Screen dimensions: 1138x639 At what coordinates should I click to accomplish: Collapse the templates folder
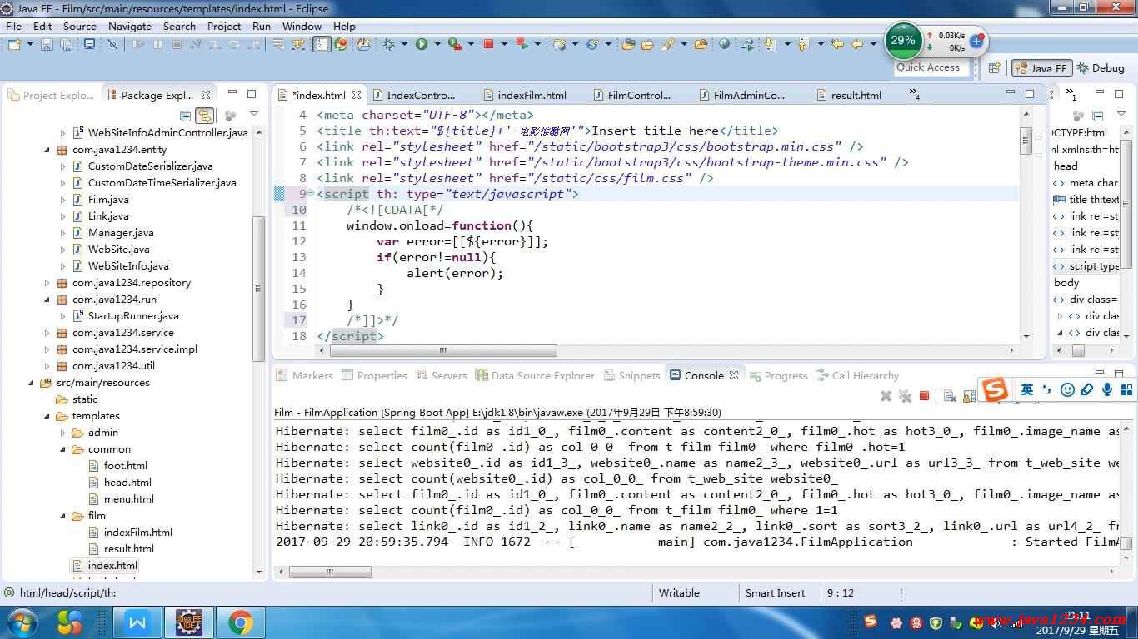47,416
